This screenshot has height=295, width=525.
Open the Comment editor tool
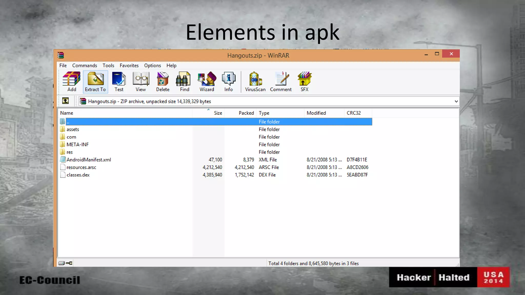click(x=281, y=81)
